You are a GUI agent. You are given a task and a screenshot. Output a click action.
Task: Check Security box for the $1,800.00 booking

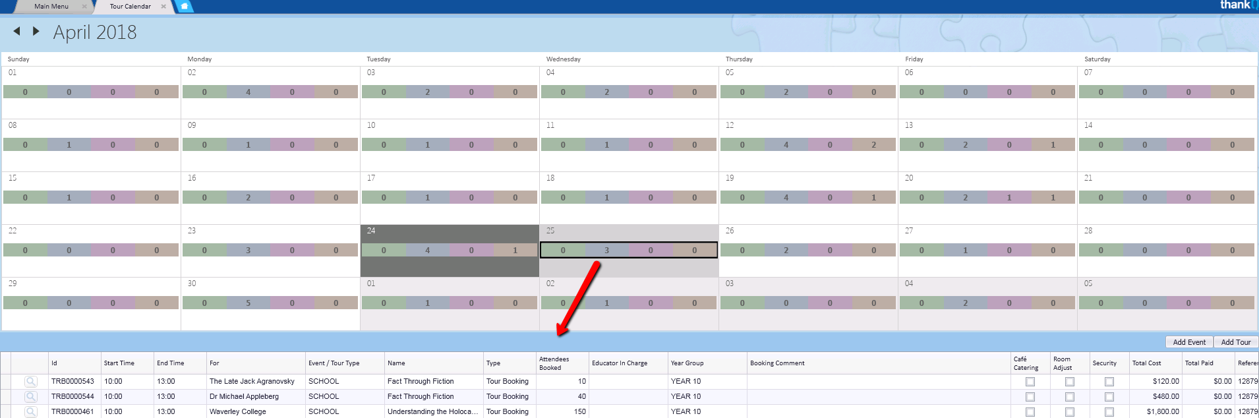click(1109, 412)
